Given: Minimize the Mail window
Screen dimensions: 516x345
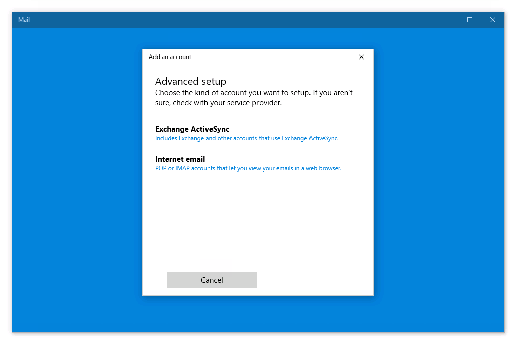Looking at the screenshot, I should tap(446, 20).
